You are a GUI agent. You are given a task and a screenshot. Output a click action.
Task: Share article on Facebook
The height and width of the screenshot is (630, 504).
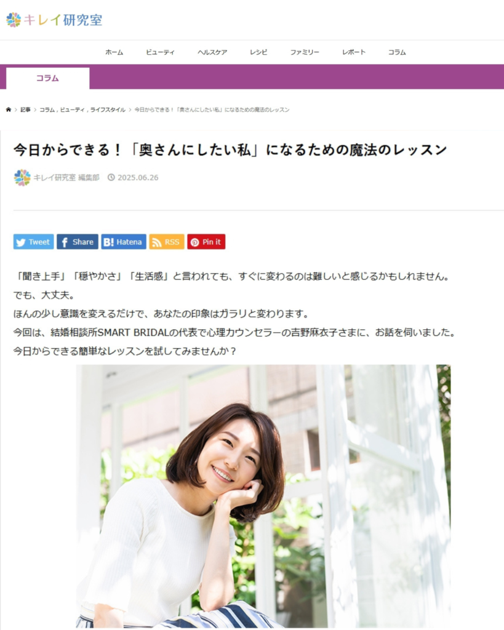click(77, 242)
